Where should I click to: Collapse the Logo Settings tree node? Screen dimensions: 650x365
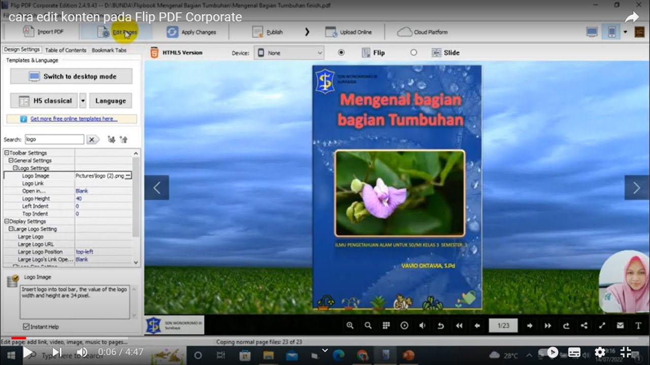(15, 168)
